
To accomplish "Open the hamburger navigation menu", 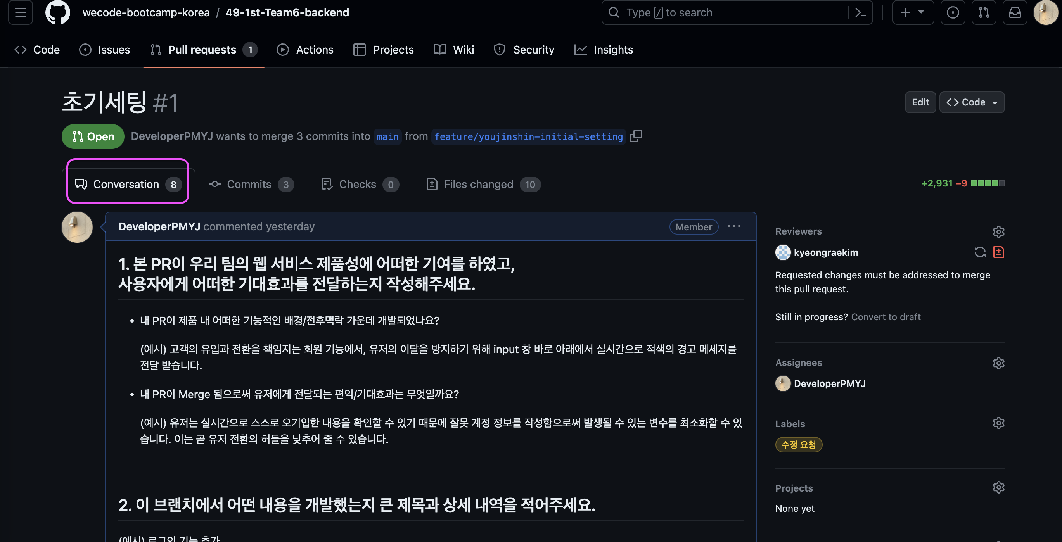I will (x=20, y=12).
